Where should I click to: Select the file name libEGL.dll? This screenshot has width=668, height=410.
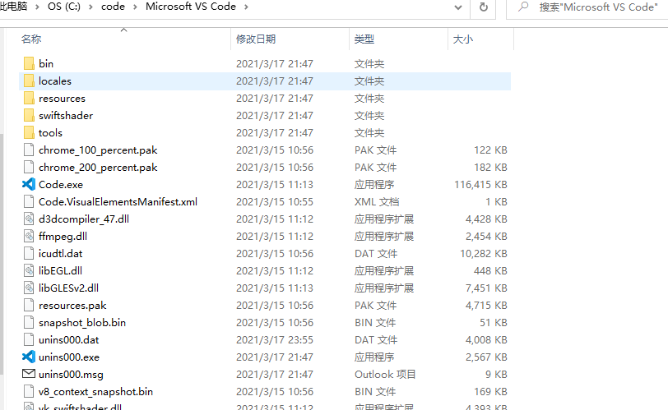[61, 271]
